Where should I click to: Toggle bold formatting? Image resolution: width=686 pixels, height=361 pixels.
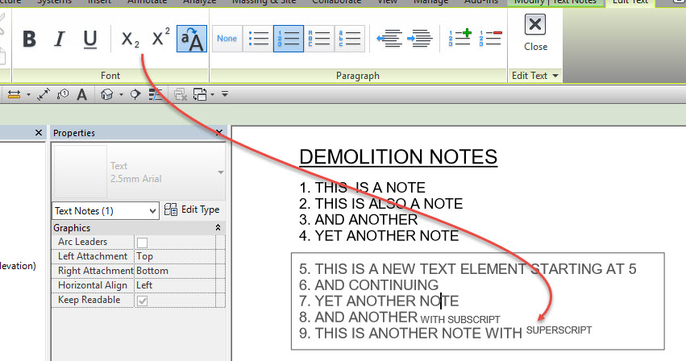pyautogui.click(x=29, y=39)
